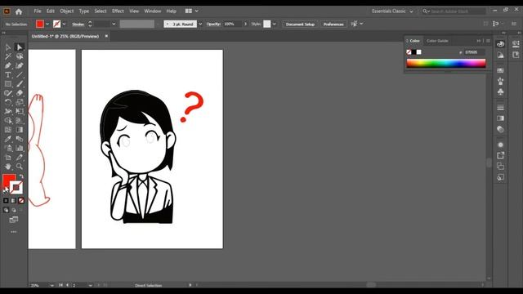Screen dimensions: 523x294
Task: Select the Hand tool
Action: (x=8, y=167)
